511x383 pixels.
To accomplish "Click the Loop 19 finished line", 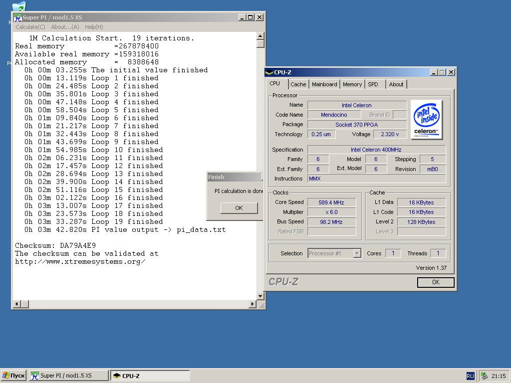I will pyautogui.click(x=93, y=222).
